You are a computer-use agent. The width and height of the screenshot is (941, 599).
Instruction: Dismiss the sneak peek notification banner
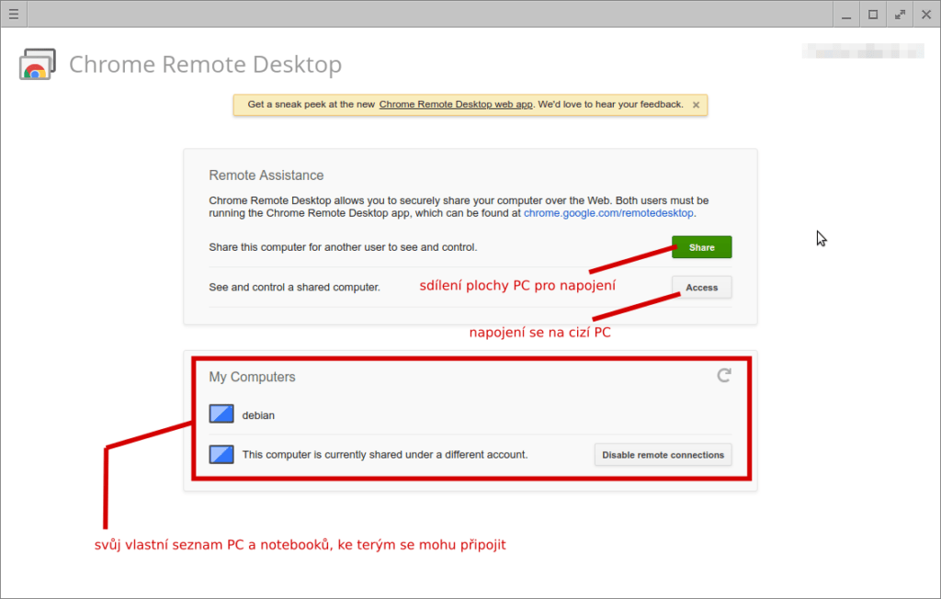point(697,105)
